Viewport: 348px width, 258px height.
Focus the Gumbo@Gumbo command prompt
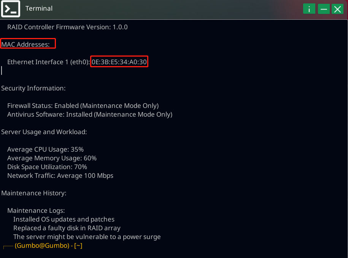(x=49, y=246)
